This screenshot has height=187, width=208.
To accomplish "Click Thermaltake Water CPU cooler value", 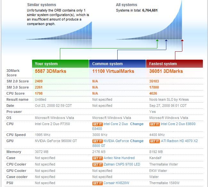I will 163,164.
